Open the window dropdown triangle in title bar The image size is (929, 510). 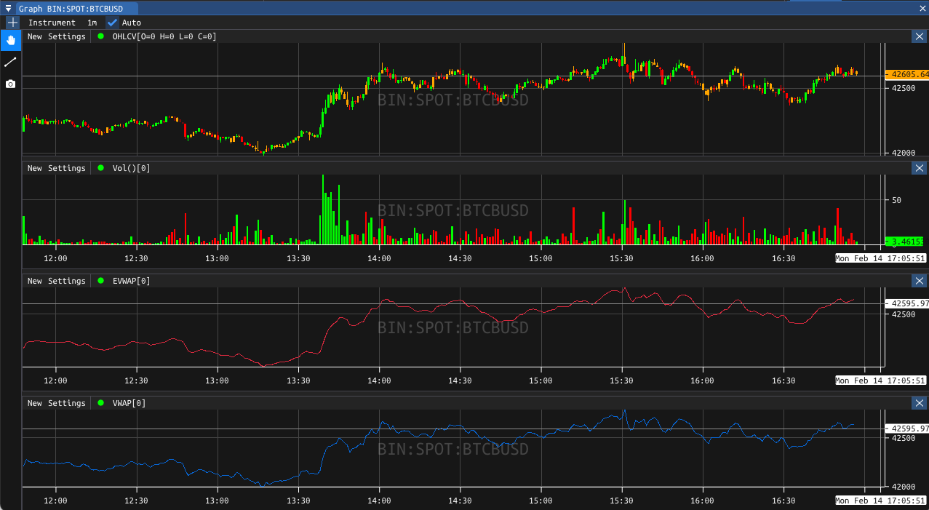[8, 8]
